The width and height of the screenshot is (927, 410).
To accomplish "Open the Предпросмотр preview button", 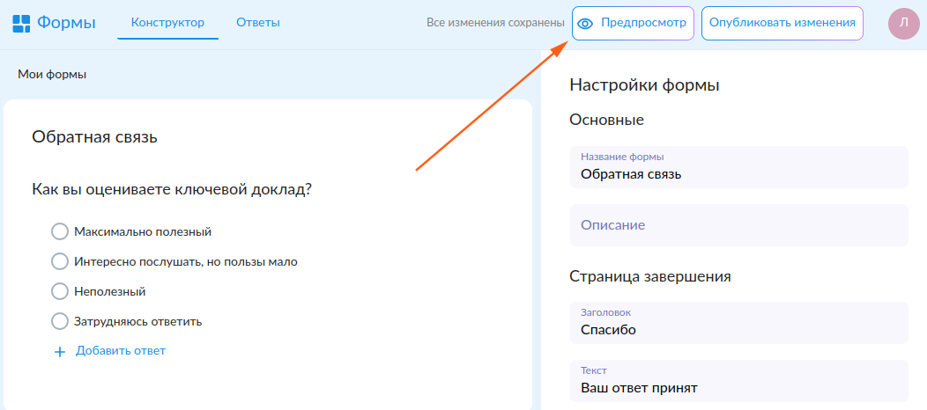I will 633,23.
